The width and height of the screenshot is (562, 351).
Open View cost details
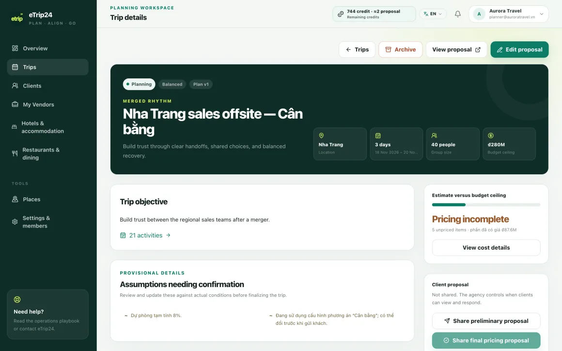[x=486, y=247]
